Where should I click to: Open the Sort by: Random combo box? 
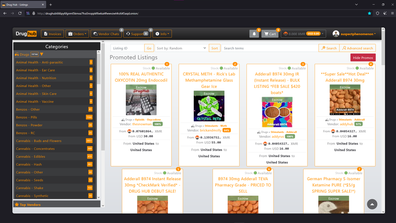pyautogui.click(x=182, y=48)
